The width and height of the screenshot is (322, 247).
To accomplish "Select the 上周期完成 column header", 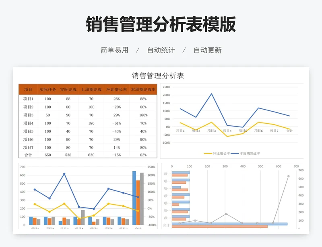I will pyautogui.click(x=91, y=89).
